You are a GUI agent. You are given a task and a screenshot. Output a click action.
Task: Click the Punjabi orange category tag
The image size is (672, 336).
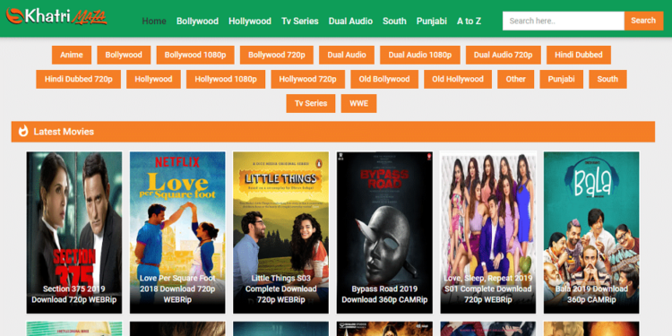(x=561, y=79)
